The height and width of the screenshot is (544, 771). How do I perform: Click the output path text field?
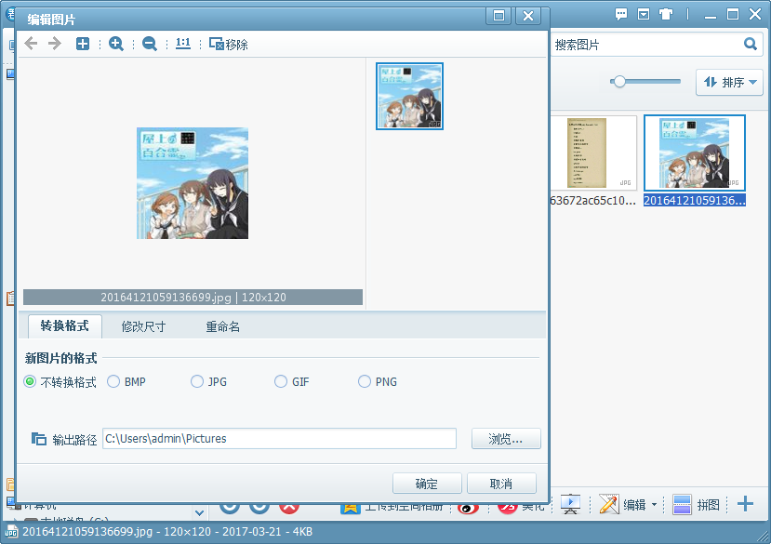coord(279,439)
